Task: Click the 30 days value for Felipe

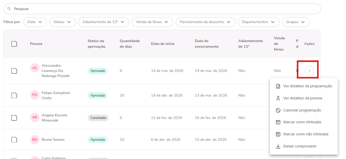Action: [122, 95]
